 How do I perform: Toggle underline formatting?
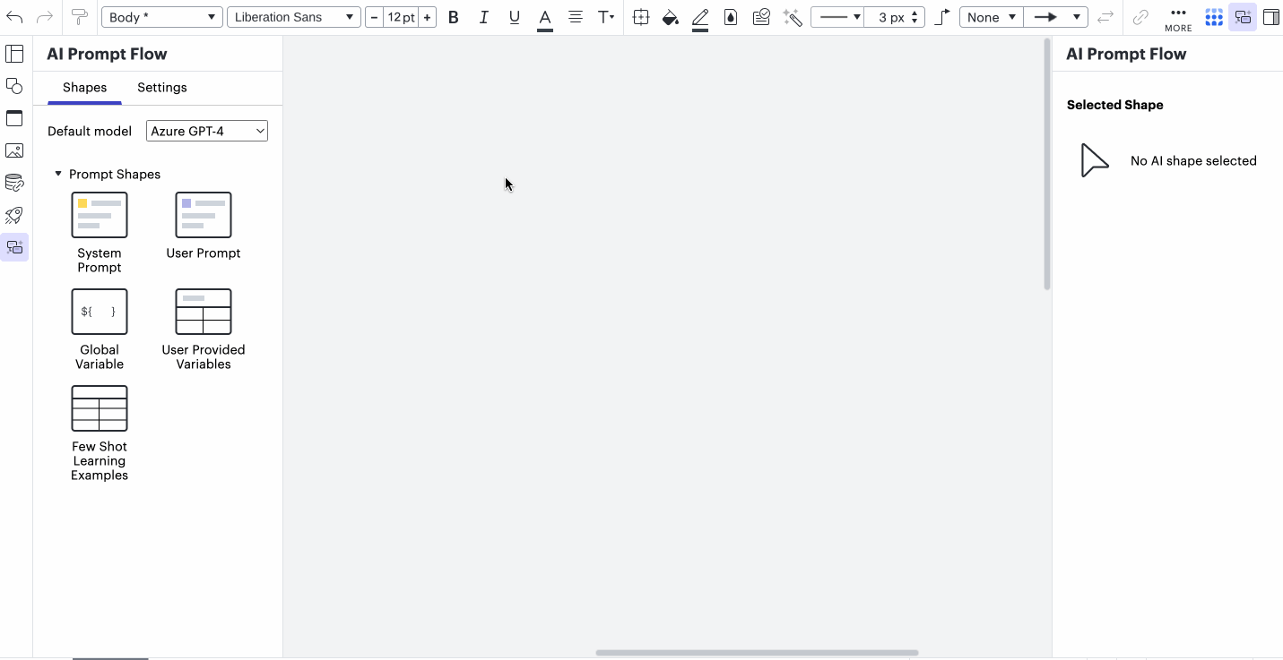point(514,17)
